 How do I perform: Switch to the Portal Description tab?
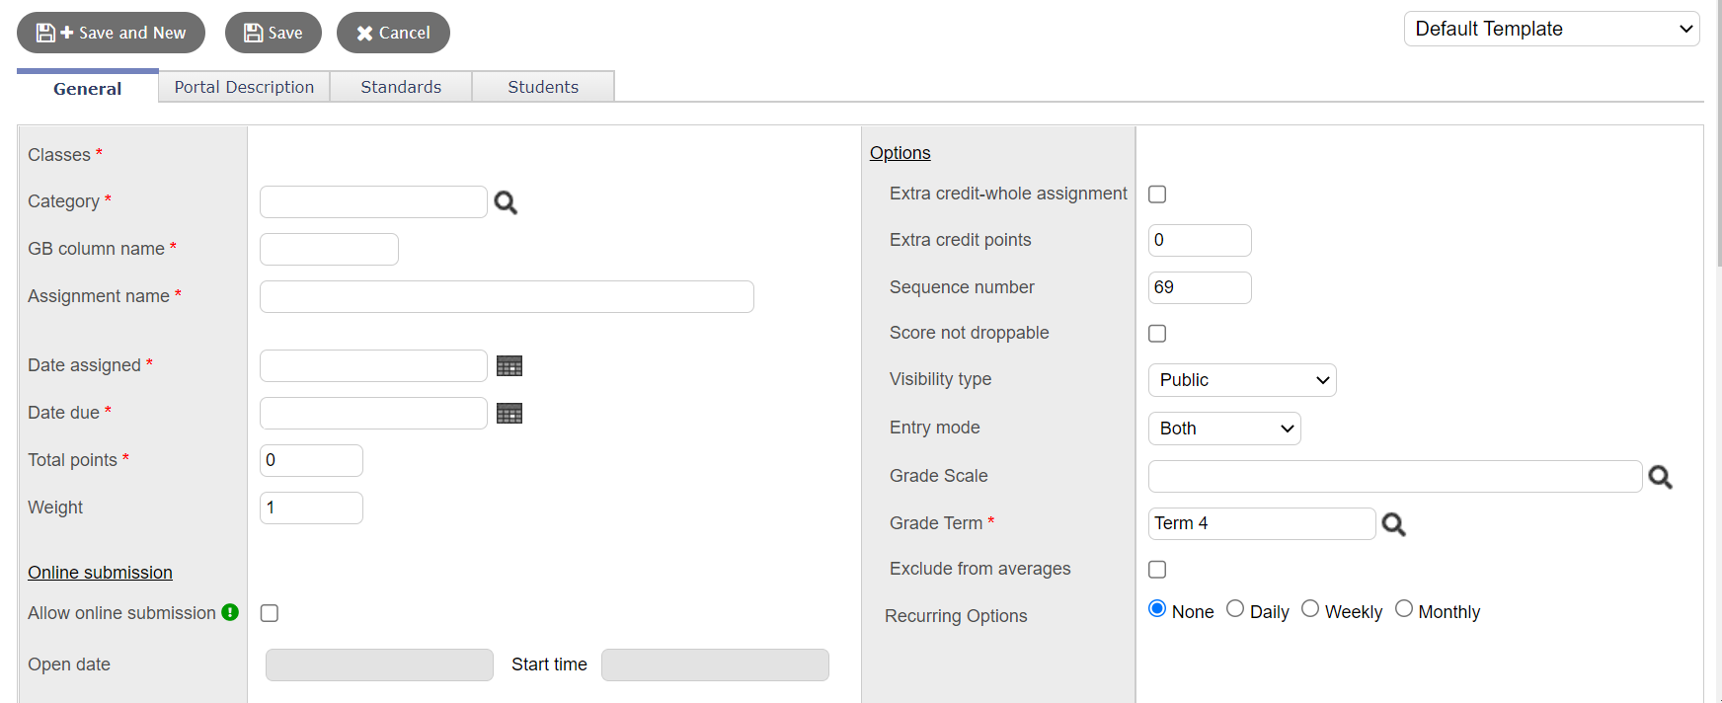[x=244, y=87]
